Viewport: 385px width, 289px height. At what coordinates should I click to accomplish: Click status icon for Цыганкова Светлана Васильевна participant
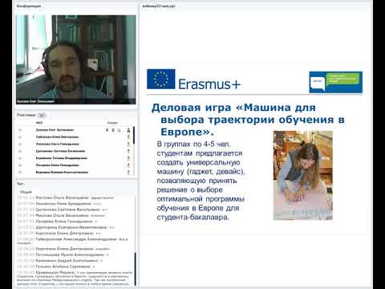click(128, 151)
